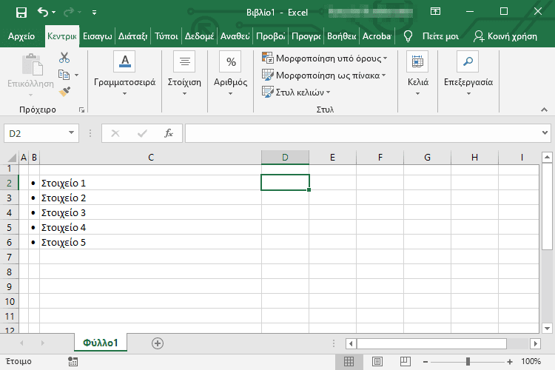Open Ribbon Display Options

pyautogui.click(x=435, y=12)
